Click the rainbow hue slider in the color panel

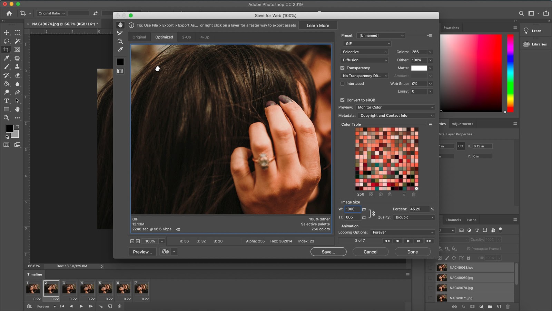click(510, 73)
